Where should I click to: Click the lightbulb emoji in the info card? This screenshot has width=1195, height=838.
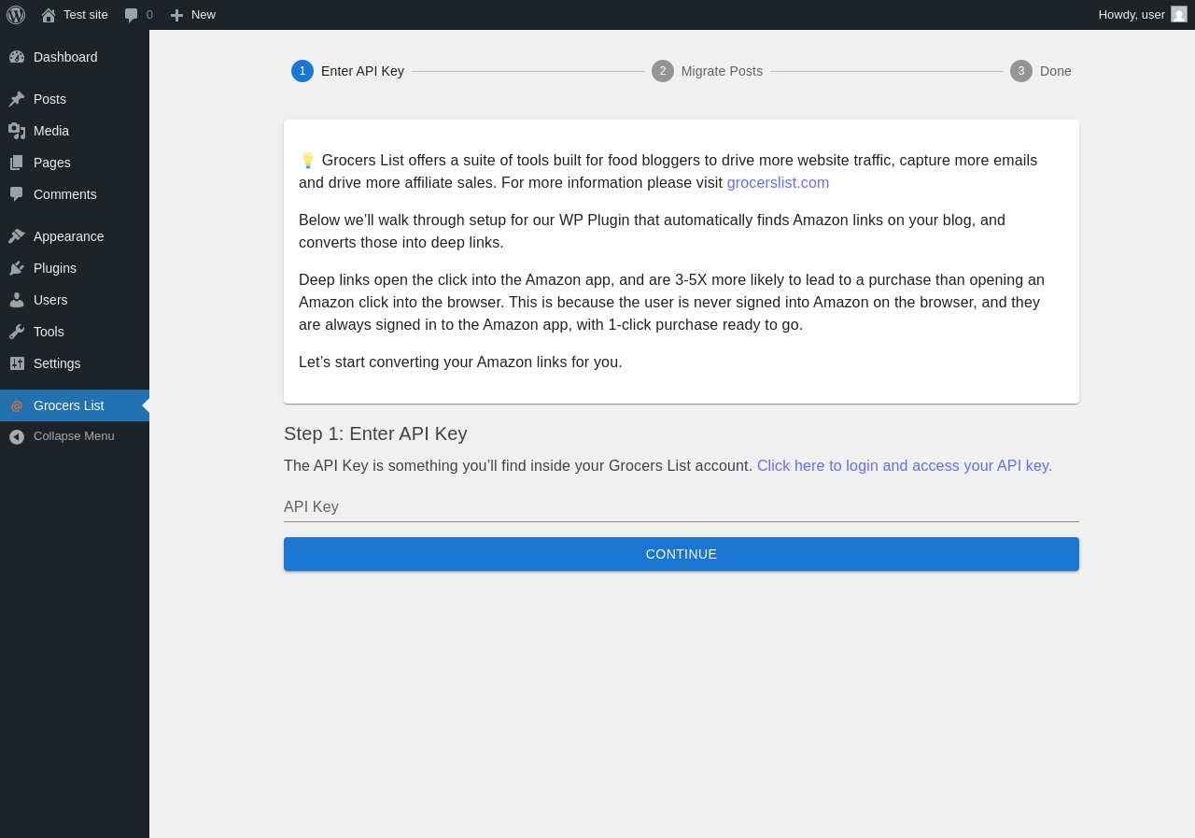[x=308, y=161]
